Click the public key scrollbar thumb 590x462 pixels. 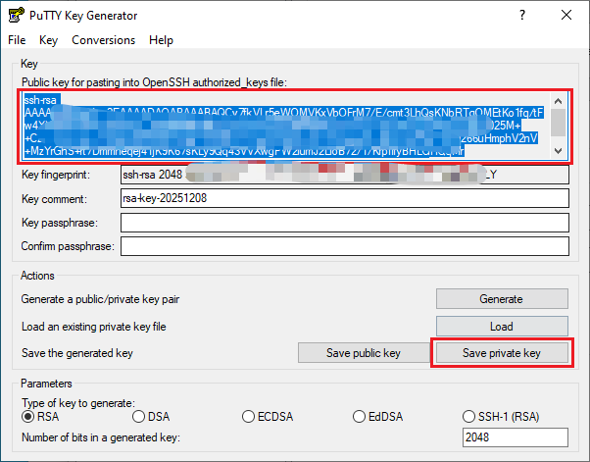click(559, 123)
